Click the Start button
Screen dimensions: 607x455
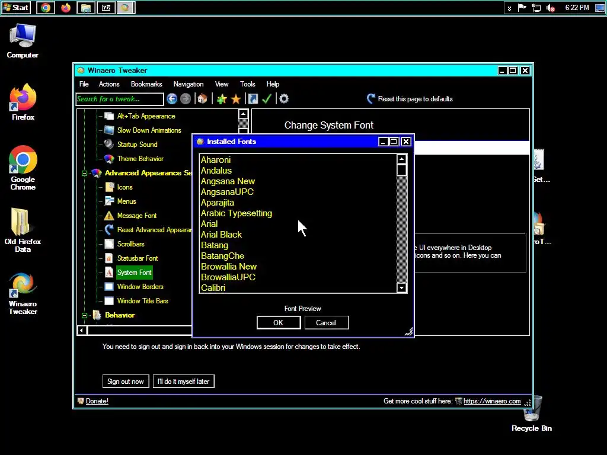[16, 8]
